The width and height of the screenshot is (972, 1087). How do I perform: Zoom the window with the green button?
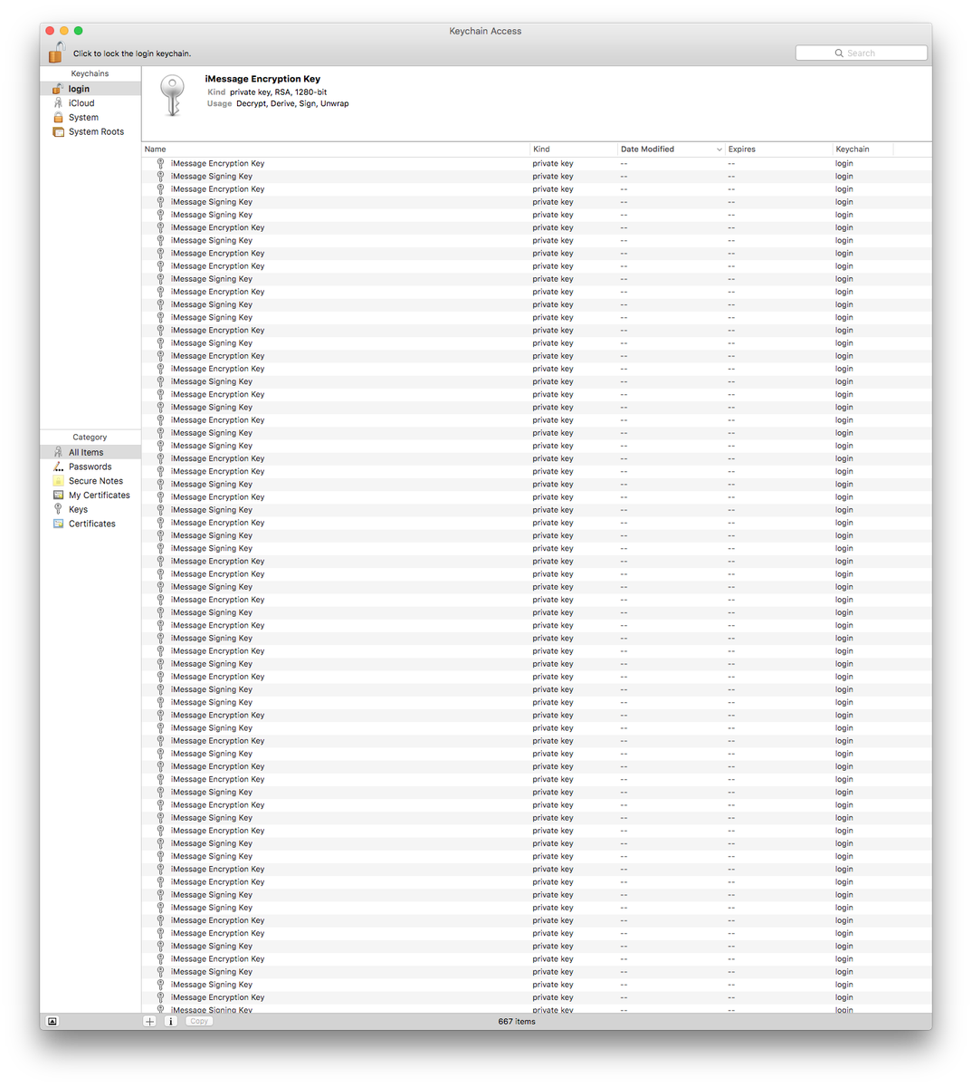(x=79, y=31)
